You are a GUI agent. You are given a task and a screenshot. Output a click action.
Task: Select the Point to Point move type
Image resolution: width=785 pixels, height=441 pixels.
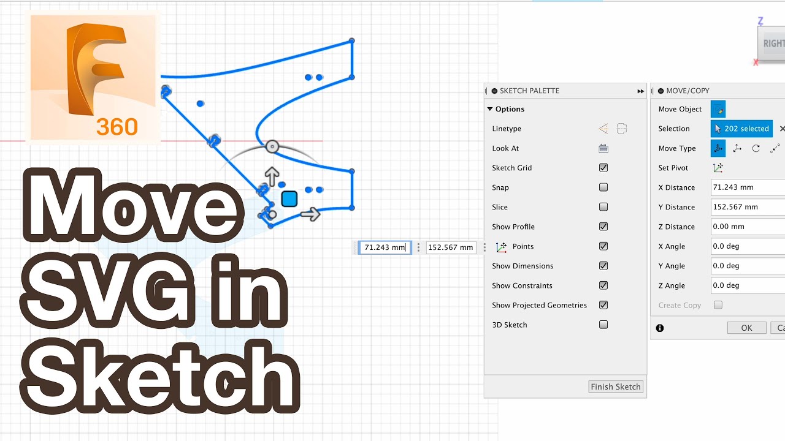[775, 148]
